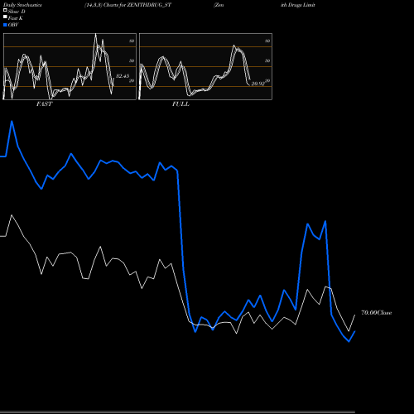The height and width of the screenshot is (414, 414).
Task: Select the 'Slow D' legend label
Action: coord(17,12)
